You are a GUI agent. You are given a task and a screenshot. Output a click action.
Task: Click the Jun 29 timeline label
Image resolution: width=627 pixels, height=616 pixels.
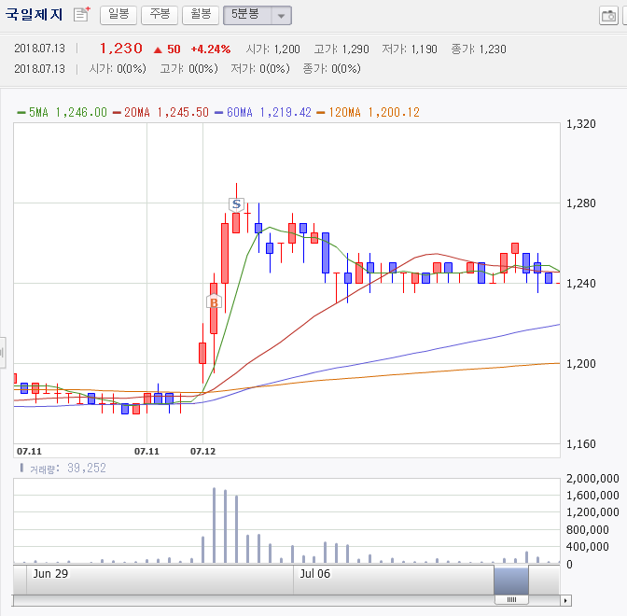50,574
